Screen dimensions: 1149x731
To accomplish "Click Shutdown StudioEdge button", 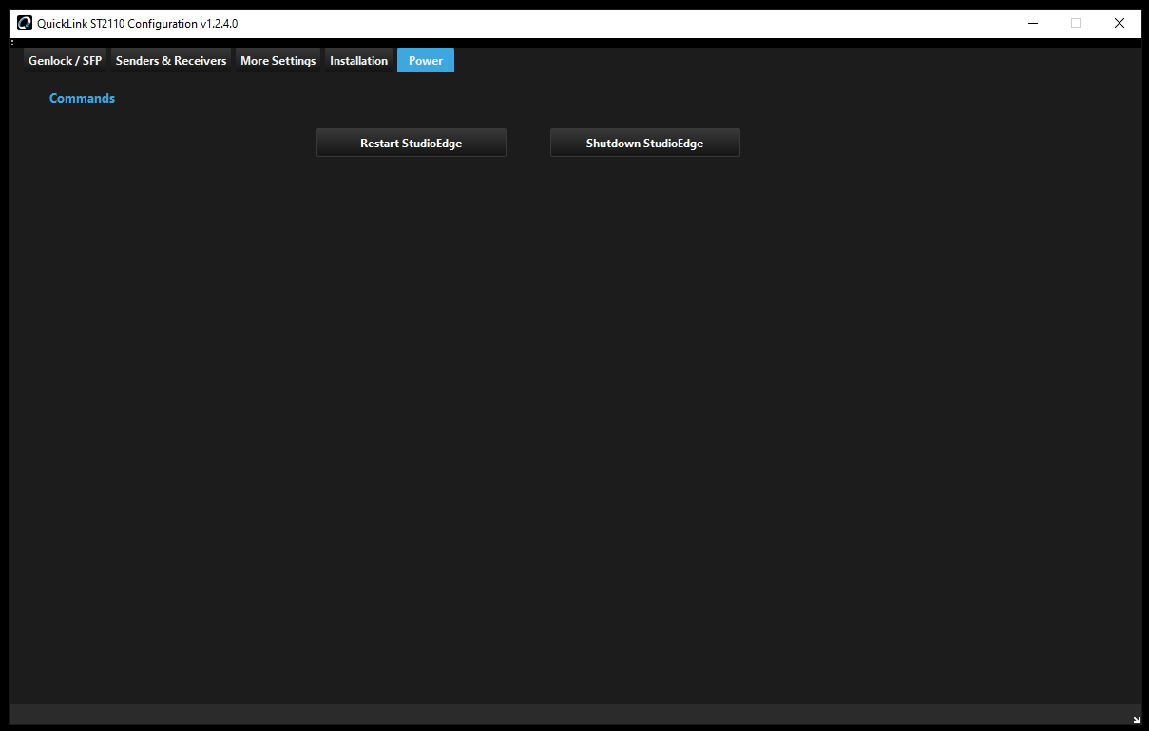I will (x=645, y=144).
